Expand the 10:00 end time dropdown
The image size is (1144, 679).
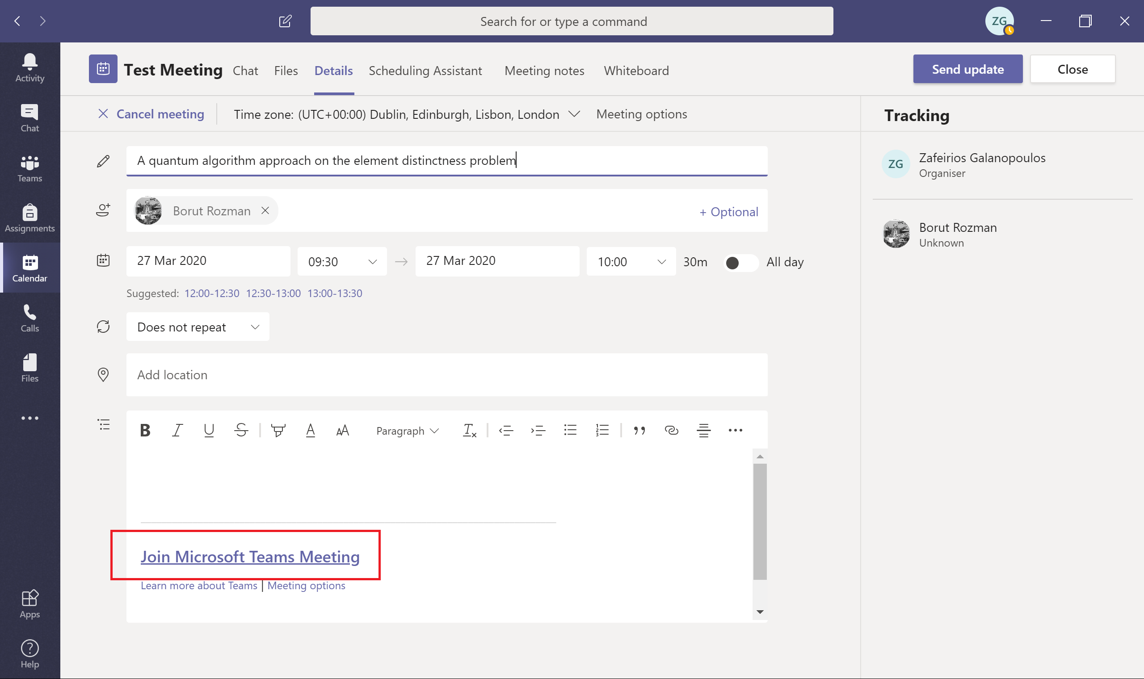(x=631, y=261)
